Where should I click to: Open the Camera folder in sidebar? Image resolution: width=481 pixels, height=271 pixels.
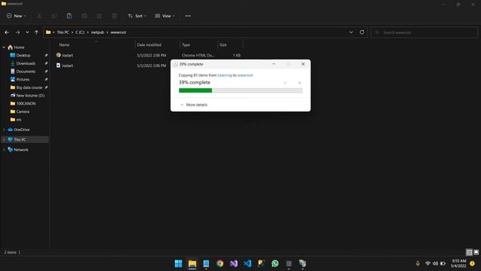pyautogui.click(x=23, y=111)
